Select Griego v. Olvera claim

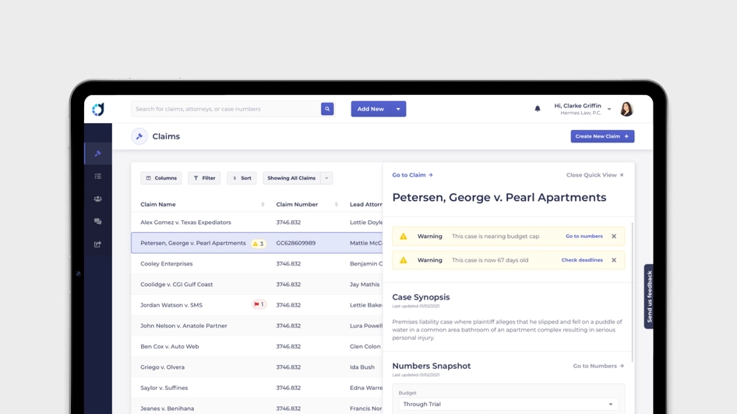coord(162,367)
